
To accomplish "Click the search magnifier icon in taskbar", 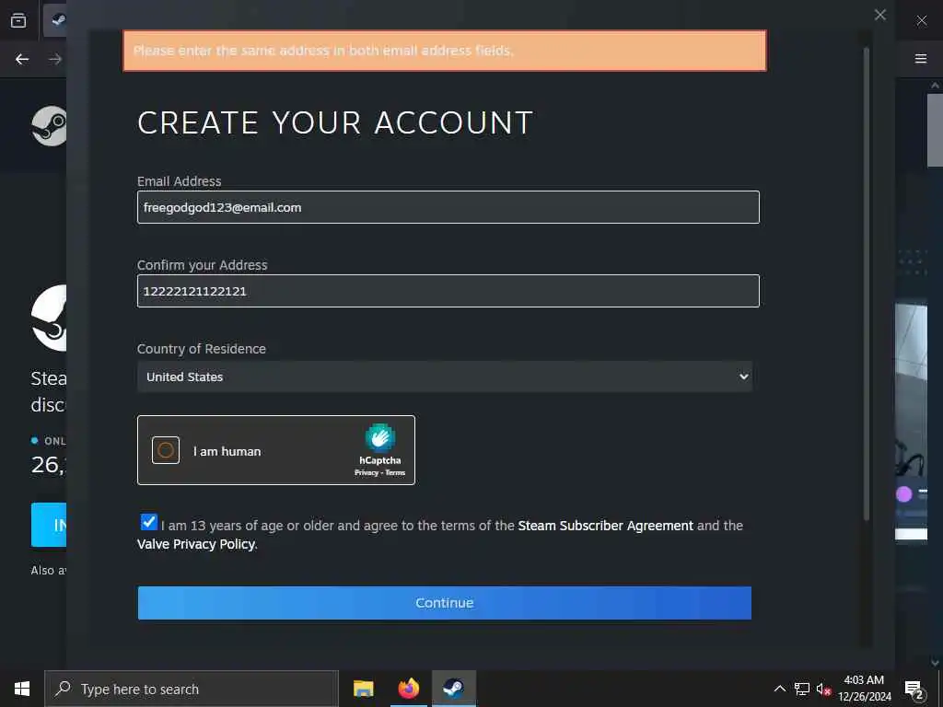I will click(63, 689).
